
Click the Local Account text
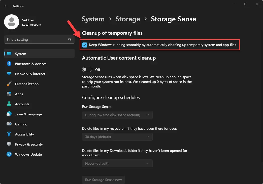click(x=32, y=25)
